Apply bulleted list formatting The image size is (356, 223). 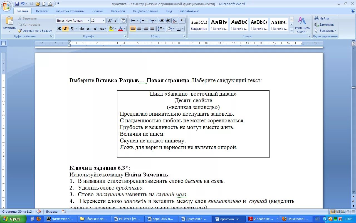pyautogui.click(x=133, y=21)
